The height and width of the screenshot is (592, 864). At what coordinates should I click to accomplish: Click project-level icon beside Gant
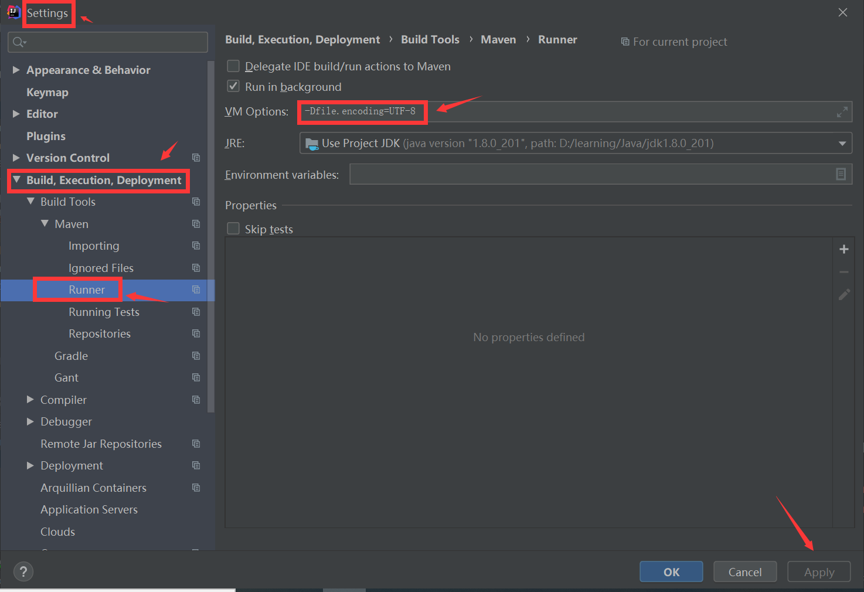pyautogui.click(x=196, y=377)
